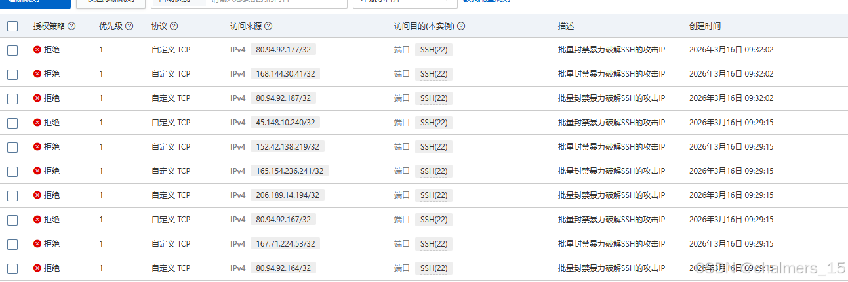The height and width of the screenshot is (282, 848).
Task: Check the box for rule 168.144.30.41/32
Action: (x=12, y=75)
